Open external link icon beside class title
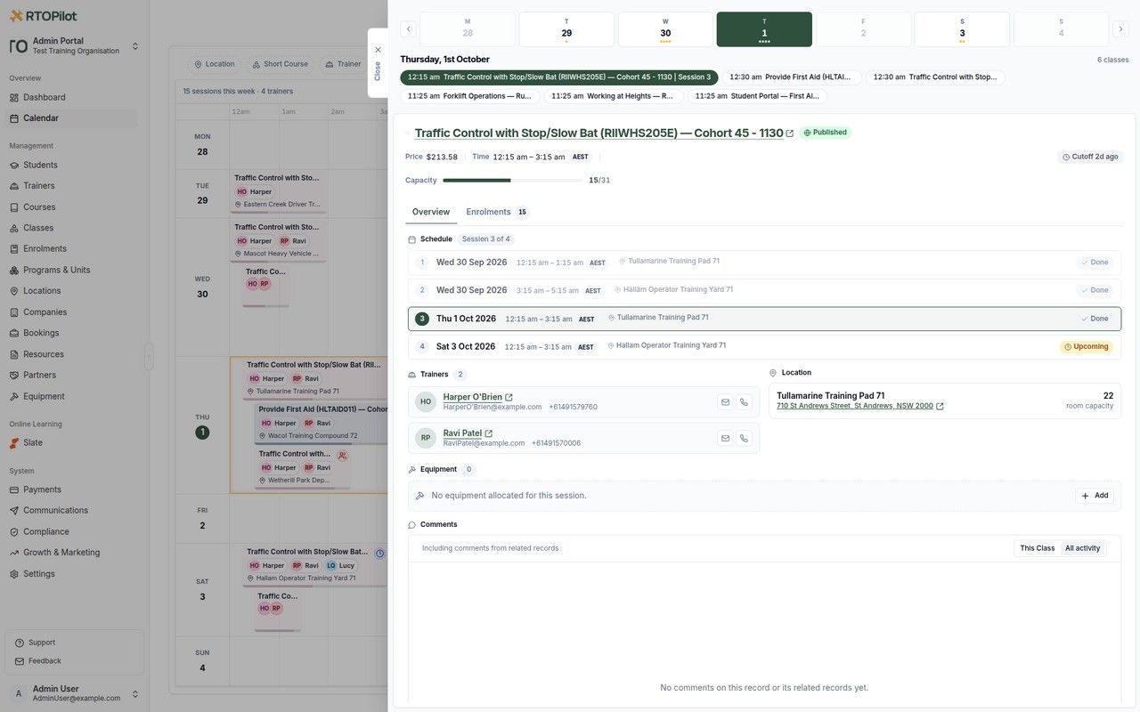Image resolution: width=1140 pixels, height=712 pixels. 790,133
